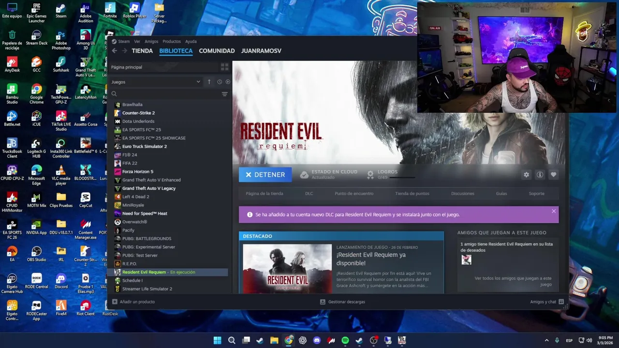Open Página principal in the library sidebar
This screenshot has width=619, height=348.
coord(127,67)
